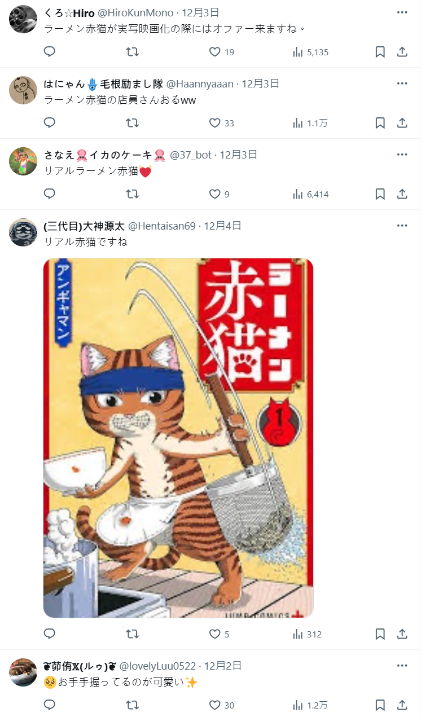Viewport: 421px width, 717px height.
Task: Bookmark the tweet by @HiroKunMono
Action: pyautogui.click(x=380, y=52)
